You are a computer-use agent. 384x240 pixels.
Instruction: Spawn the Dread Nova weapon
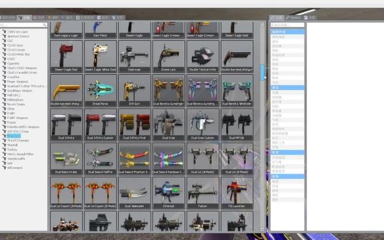tap(100, 91)
